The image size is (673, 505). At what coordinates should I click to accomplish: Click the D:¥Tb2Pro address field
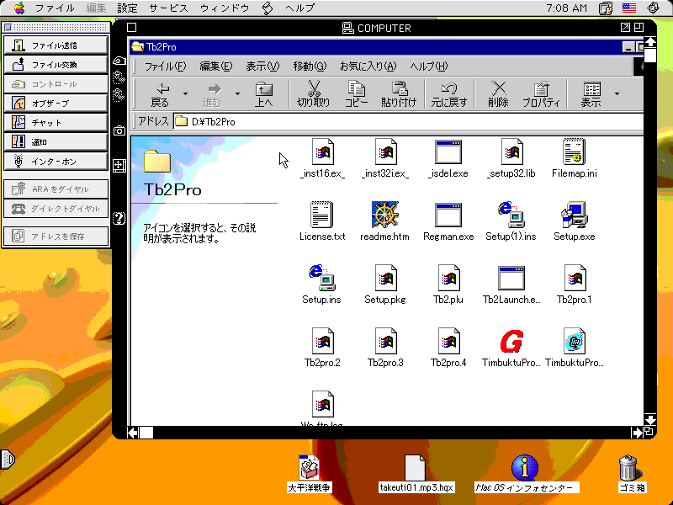(x=408, y=121)
